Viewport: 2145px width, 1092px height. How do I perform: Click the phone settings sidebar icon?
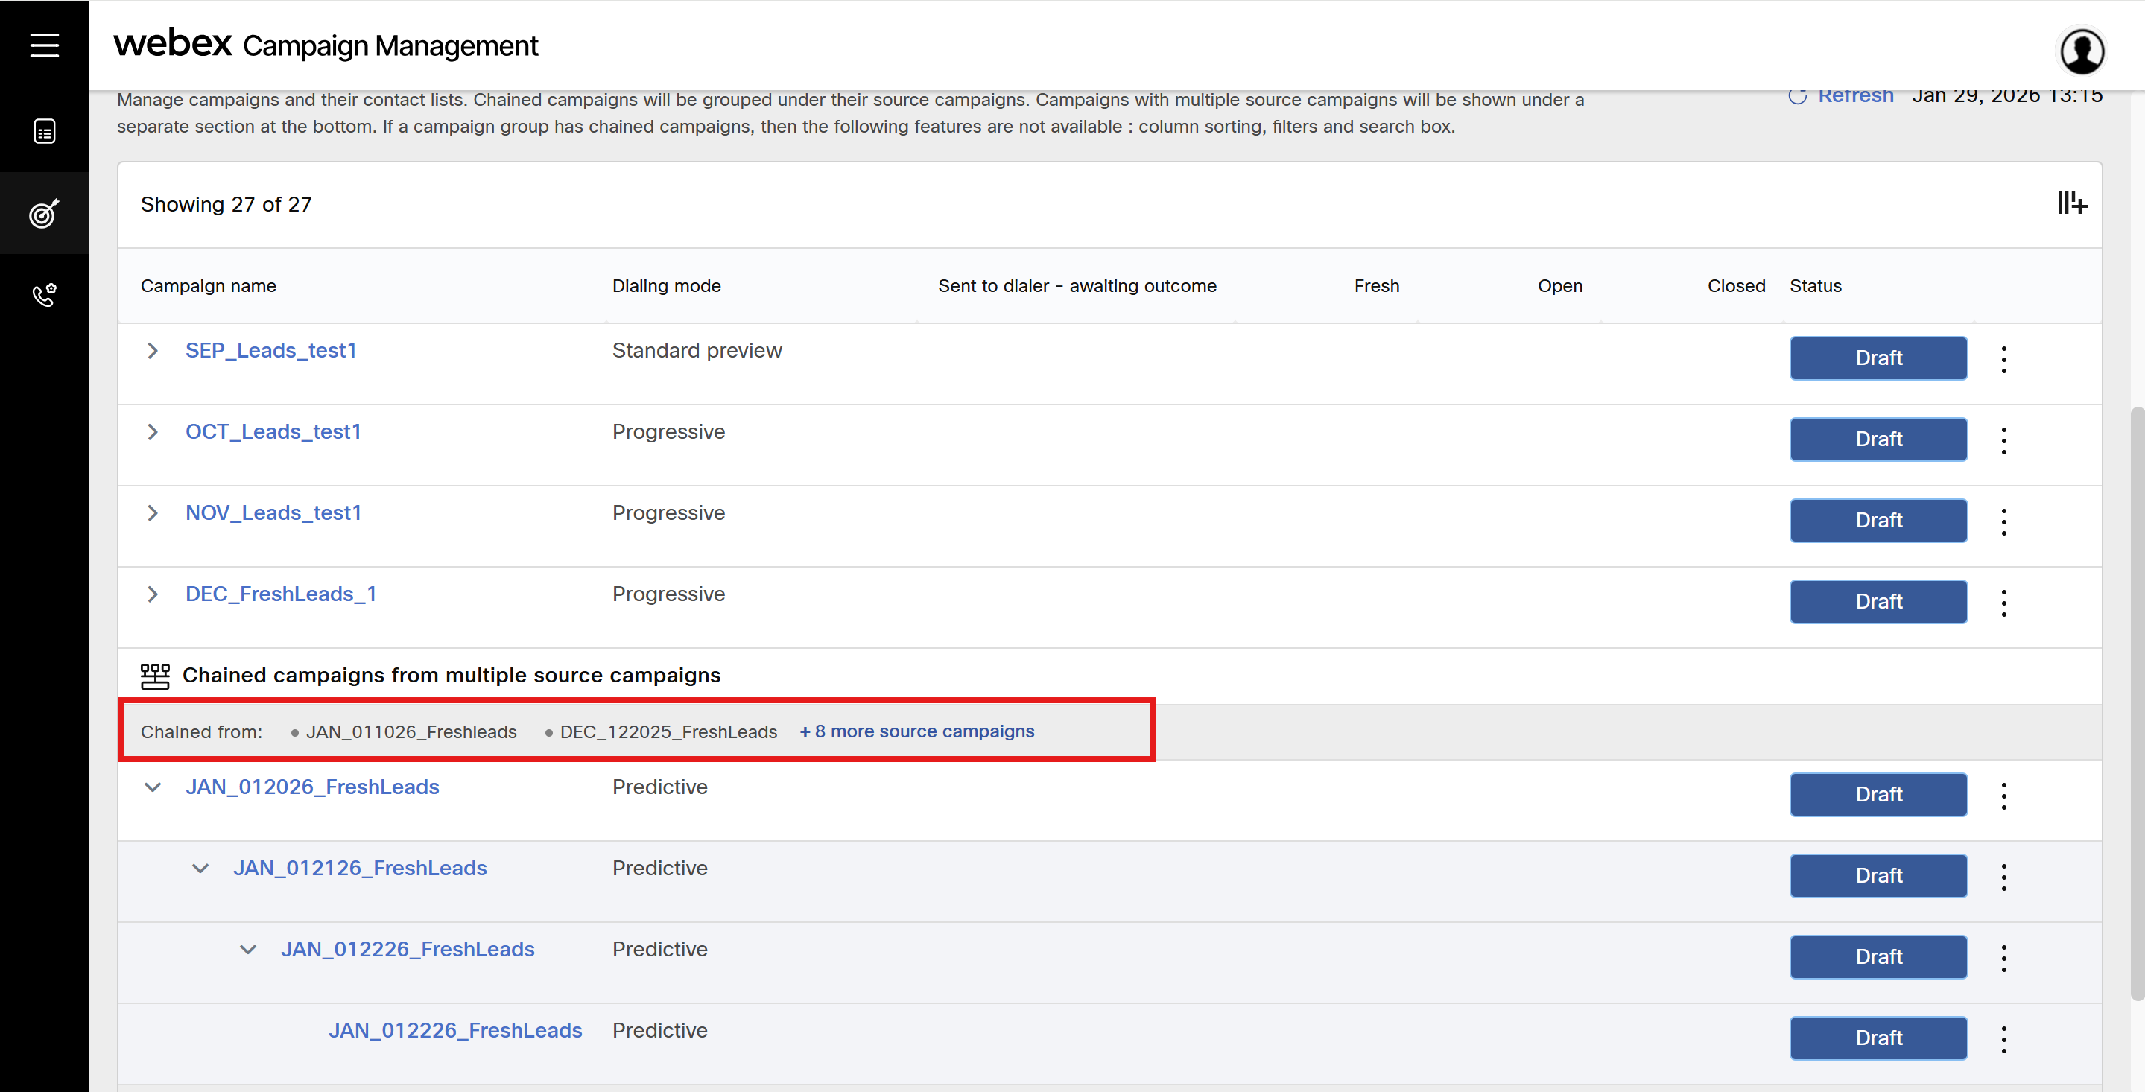pyautogui.click(x=44, y=295)
